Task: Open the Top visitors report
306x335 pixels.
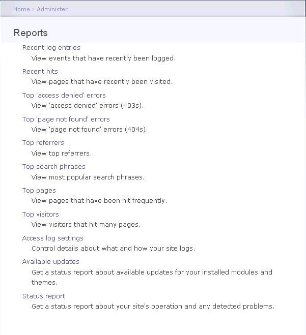Action: pyautogui.click(x=41, y=215)
